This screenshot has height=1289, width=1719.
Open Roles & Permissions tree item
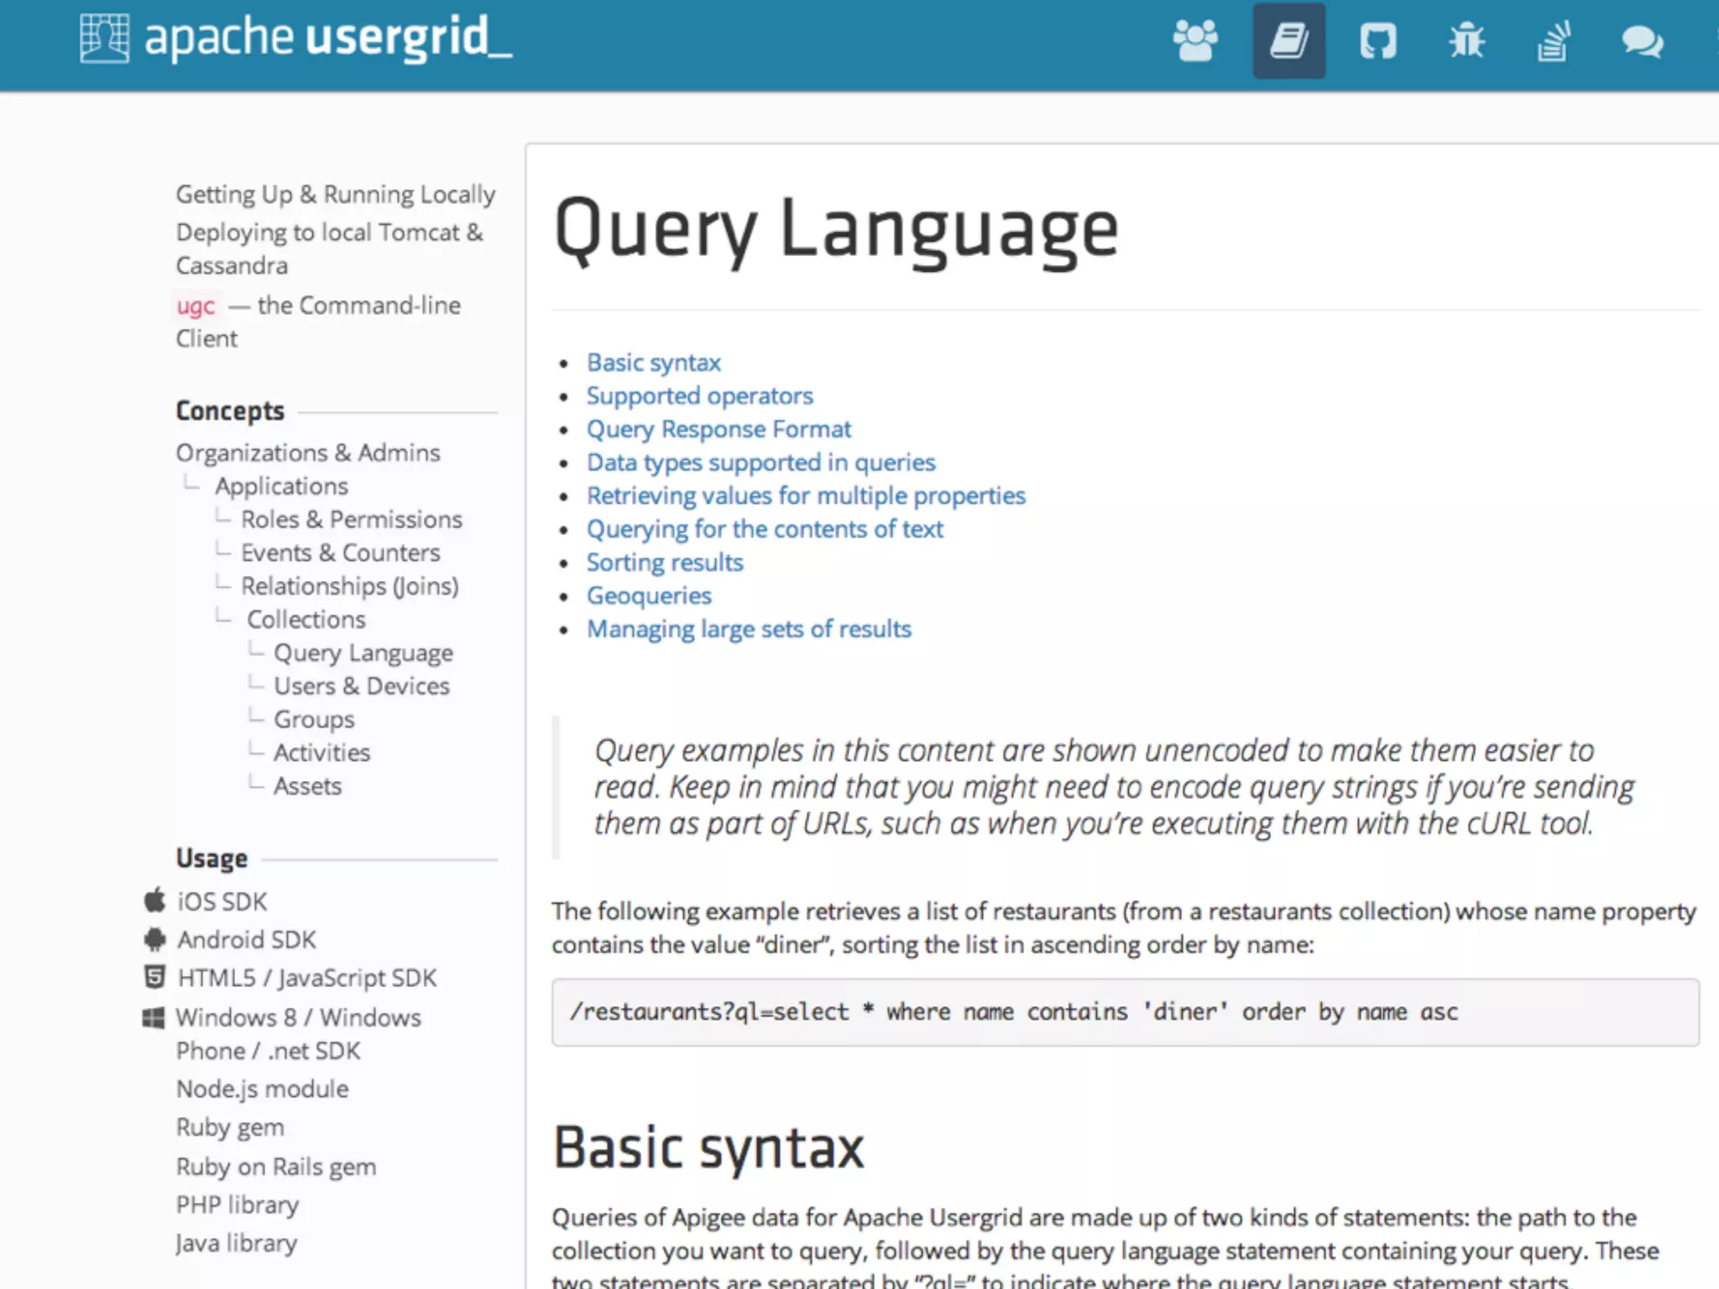(x=351, y=519)
